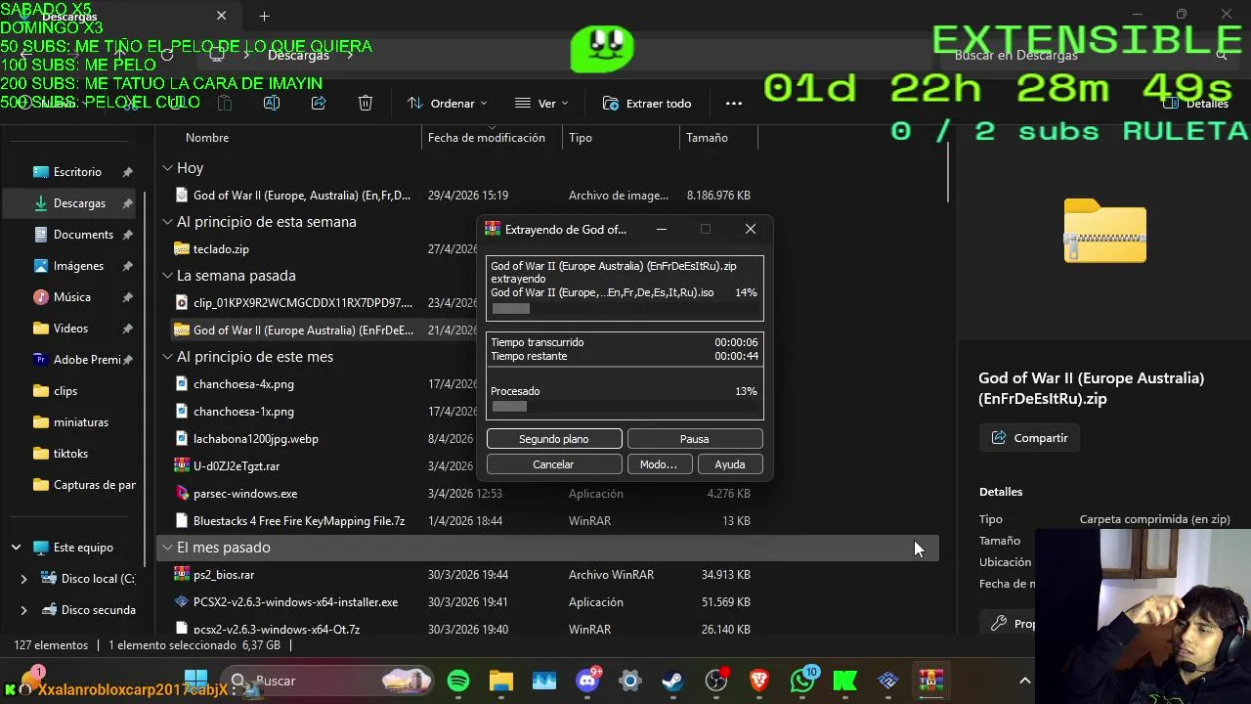This screenshot has height=704, width=1251.
Task: Open Imágenes in the sidebar
Action: [x=76, y=266]
